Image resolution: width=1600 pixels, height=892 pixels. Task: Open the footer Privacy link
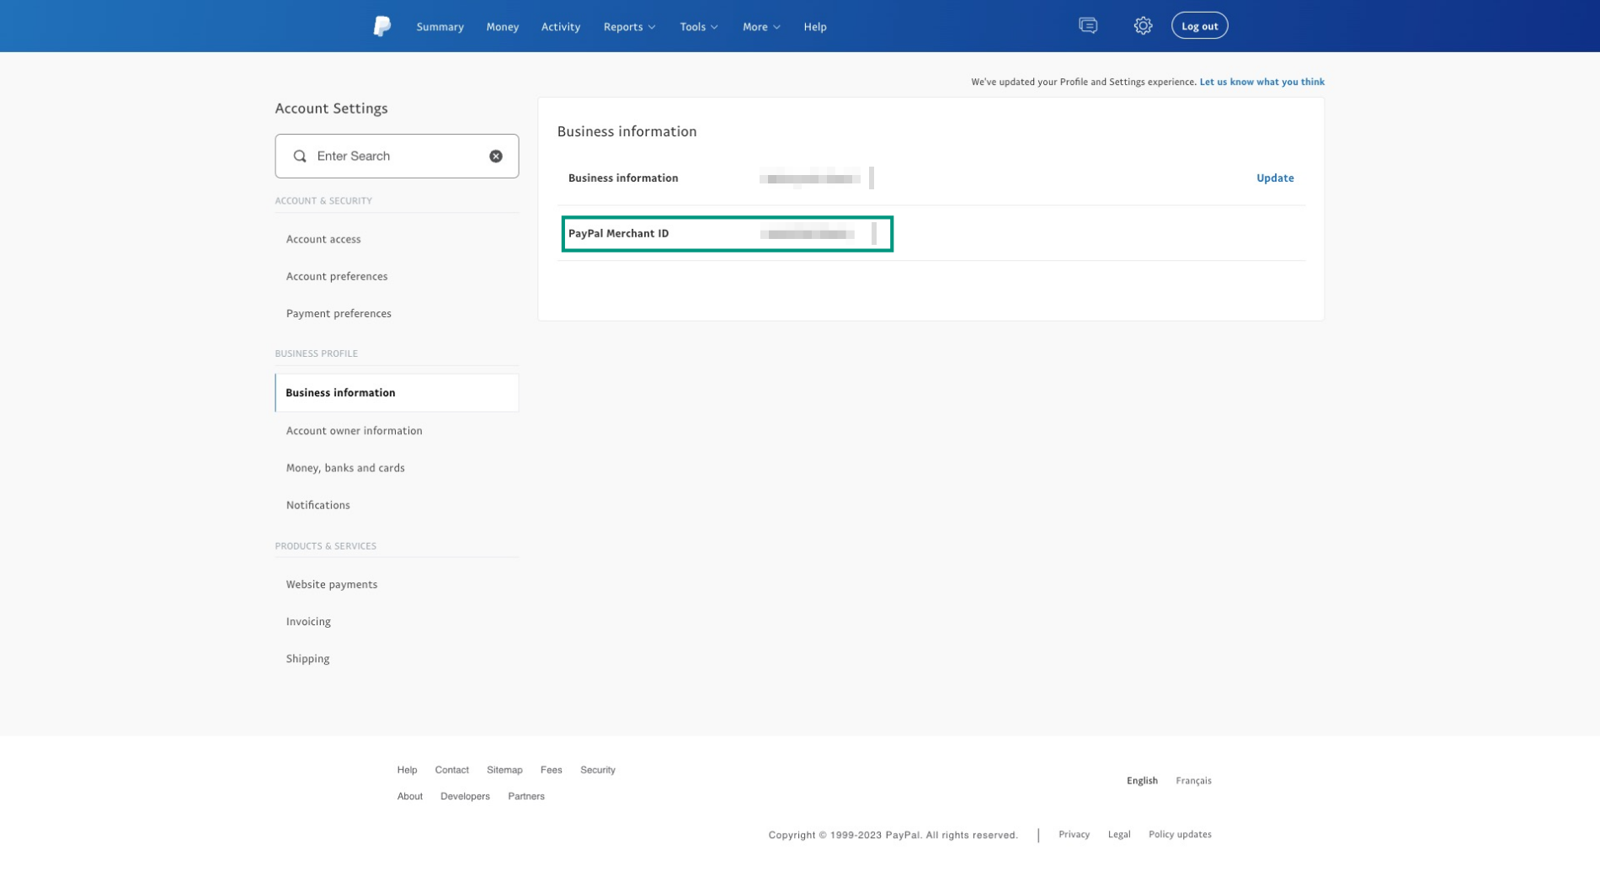[x=1074, y=834]
